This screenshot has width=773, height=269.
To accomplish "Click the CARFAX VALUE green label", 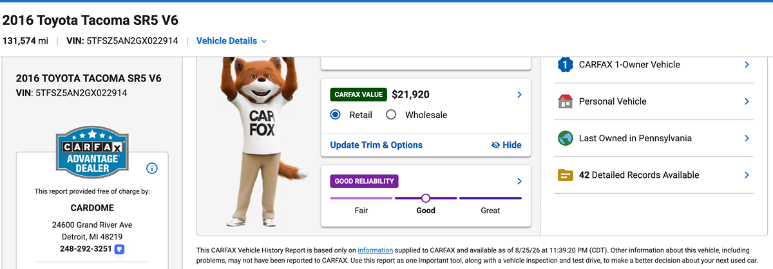I will pos(358,94).
